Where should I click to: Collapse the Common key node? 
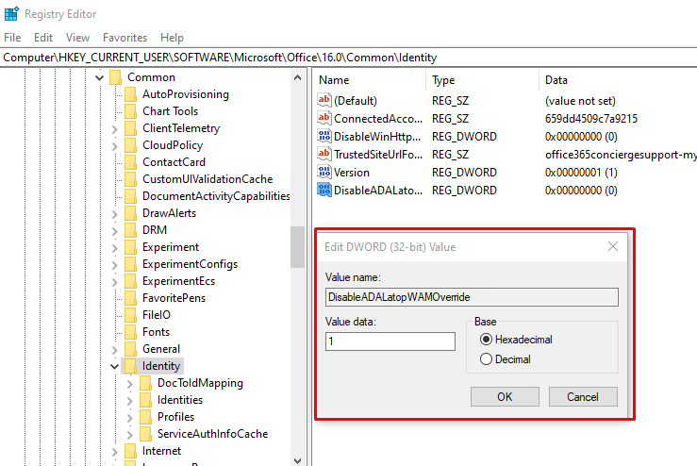pyautogui.click(x=100, y=77)
